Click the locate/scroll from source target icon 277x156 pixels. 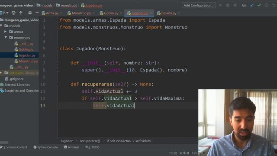pos(13,13)
